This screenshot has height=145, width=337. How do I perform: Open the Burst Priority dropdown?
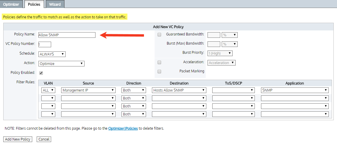220,53
